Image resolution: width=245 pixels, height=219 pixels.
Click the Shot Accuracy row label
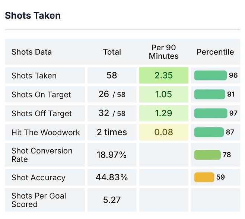click(x=38, y=178)
